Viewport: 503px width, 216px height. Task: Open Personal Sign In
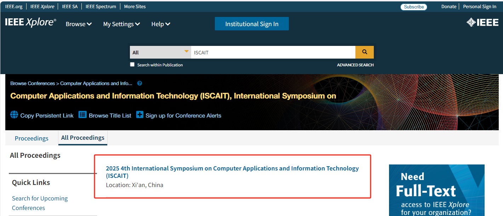pyautogui.click(x=480, y=6)
